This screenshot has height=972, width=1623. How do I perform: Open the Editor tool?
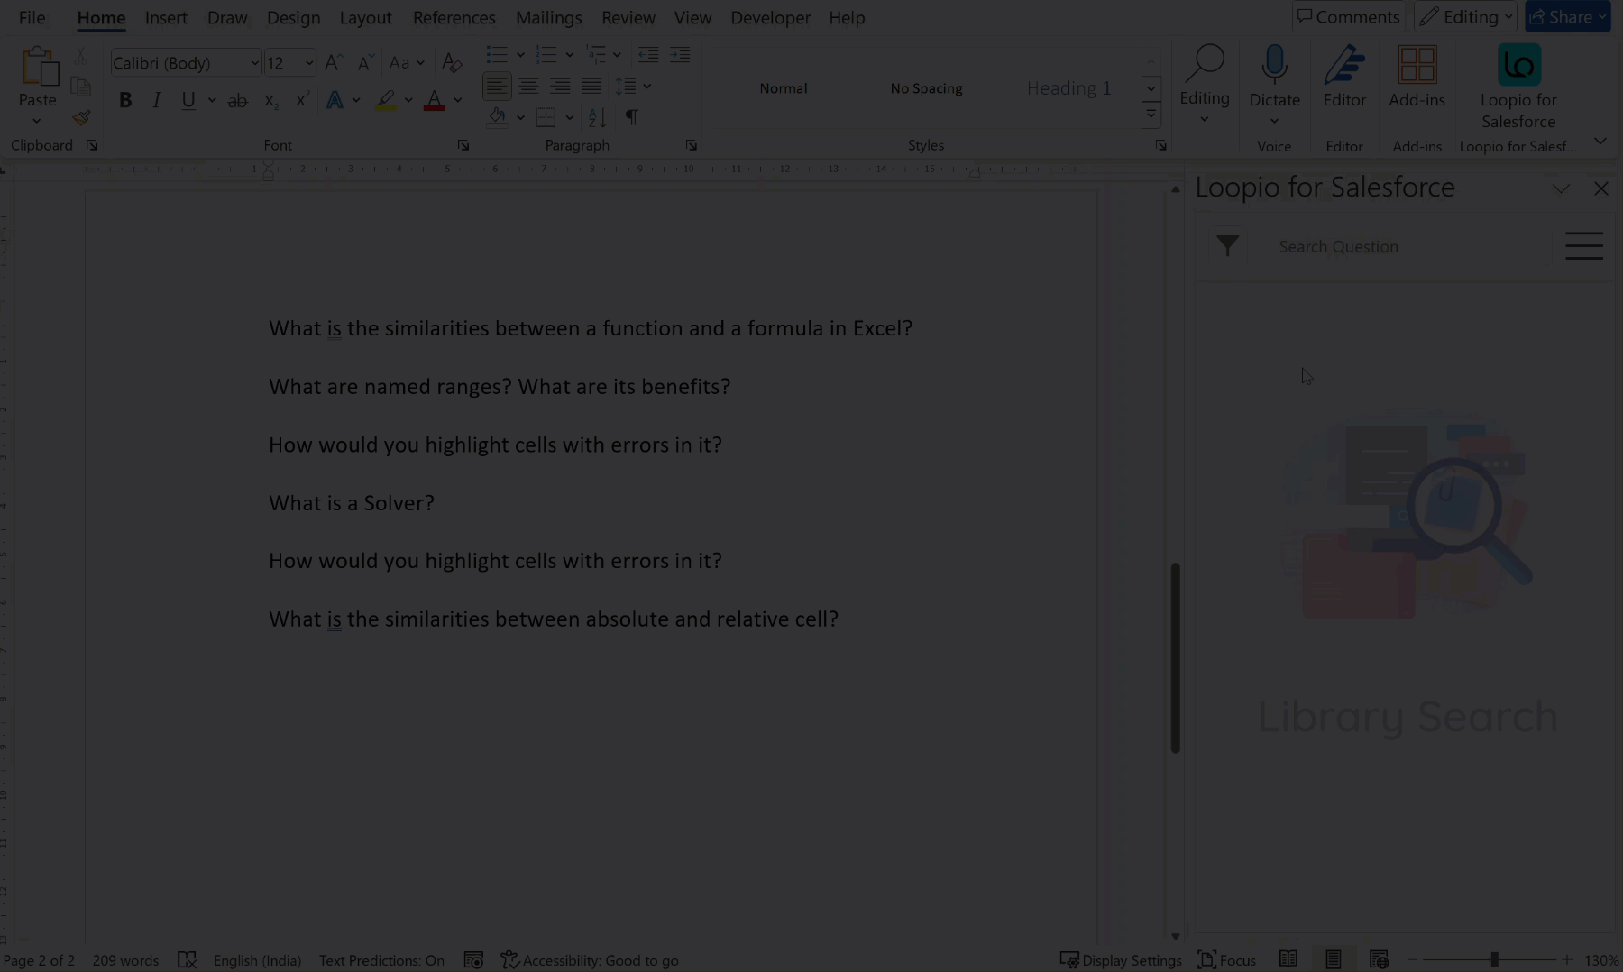click(x=1344, y=77)
